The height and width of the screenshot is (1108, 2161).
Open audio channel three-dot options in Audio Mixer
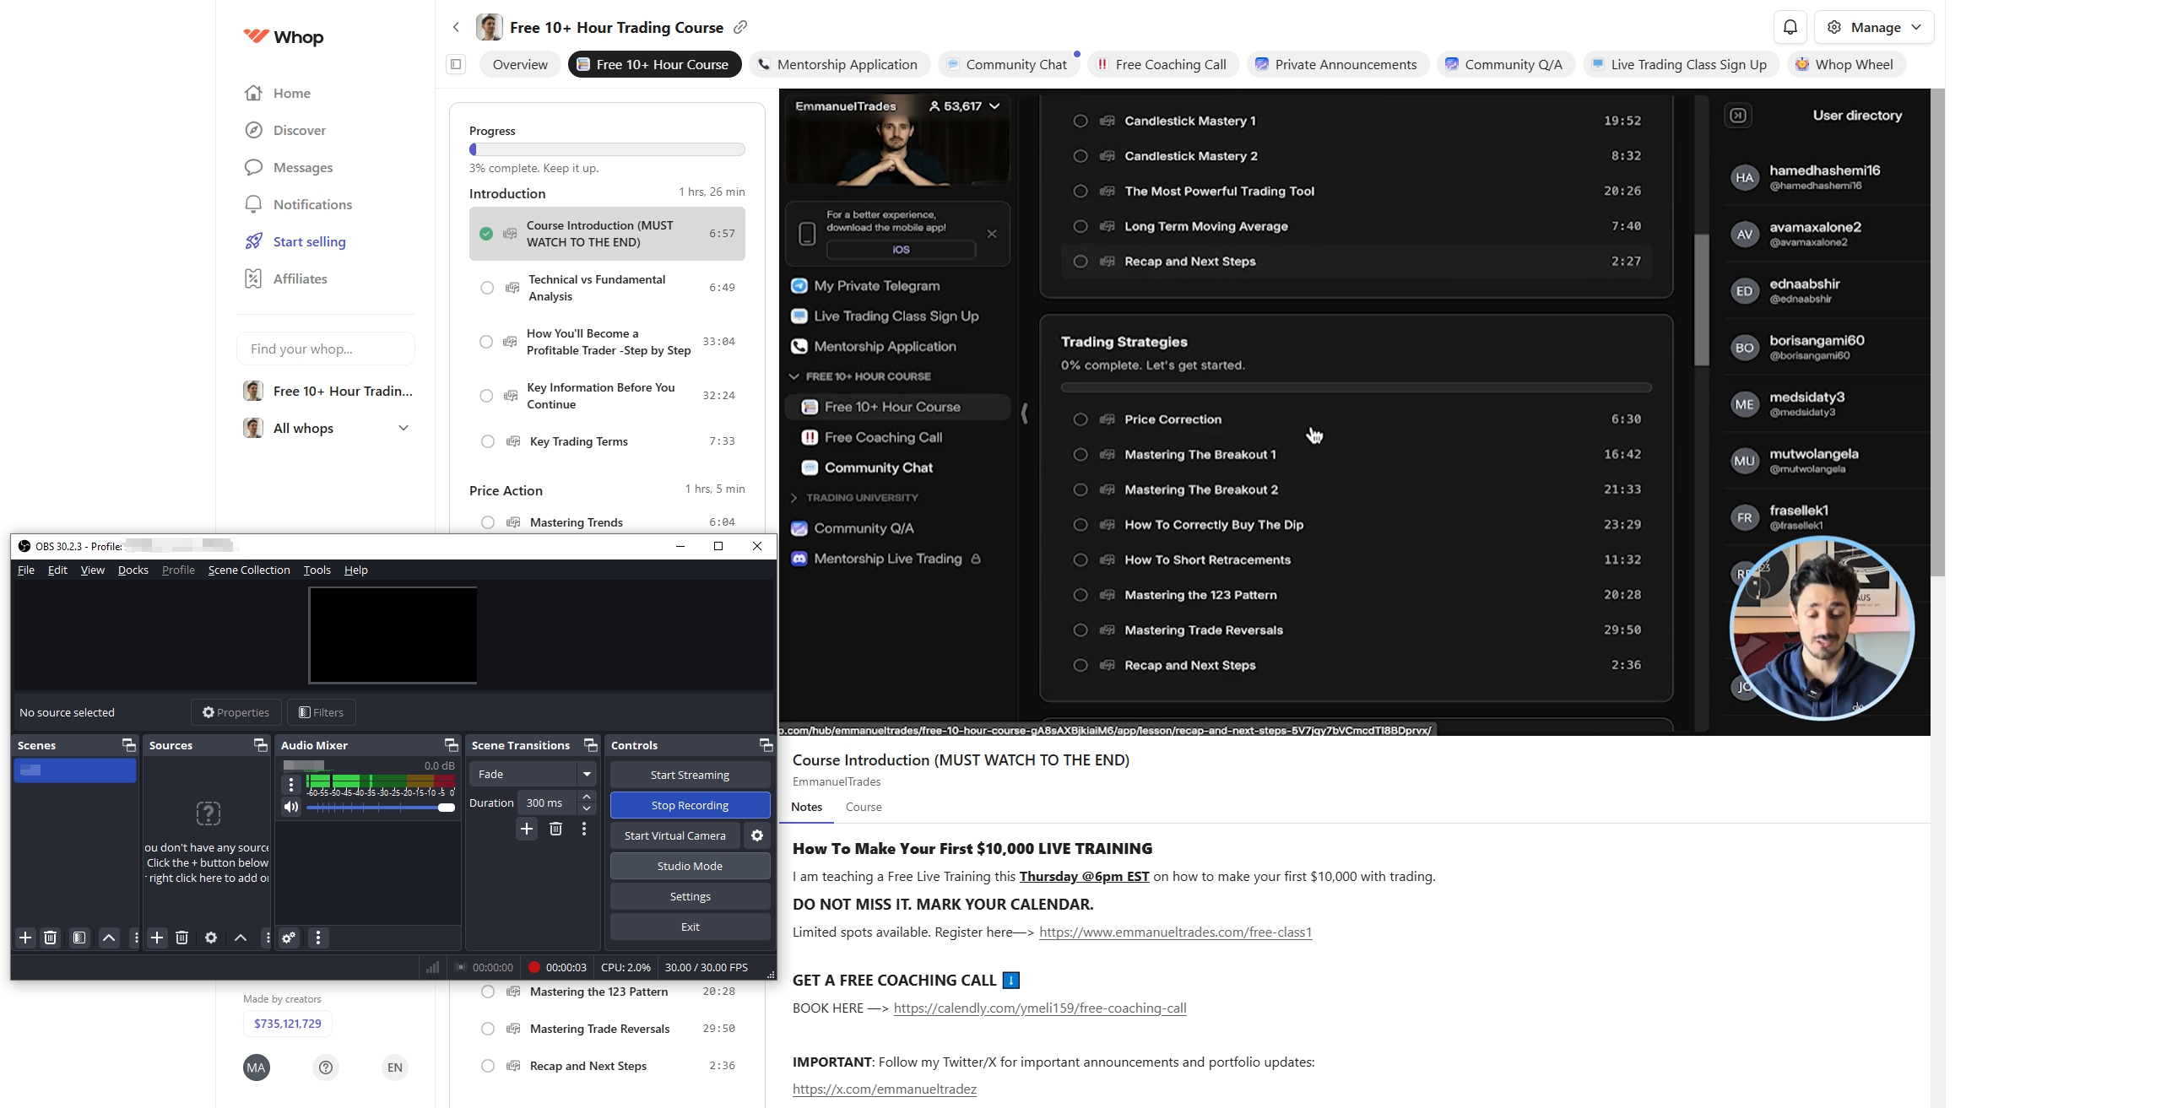point(291,785)
